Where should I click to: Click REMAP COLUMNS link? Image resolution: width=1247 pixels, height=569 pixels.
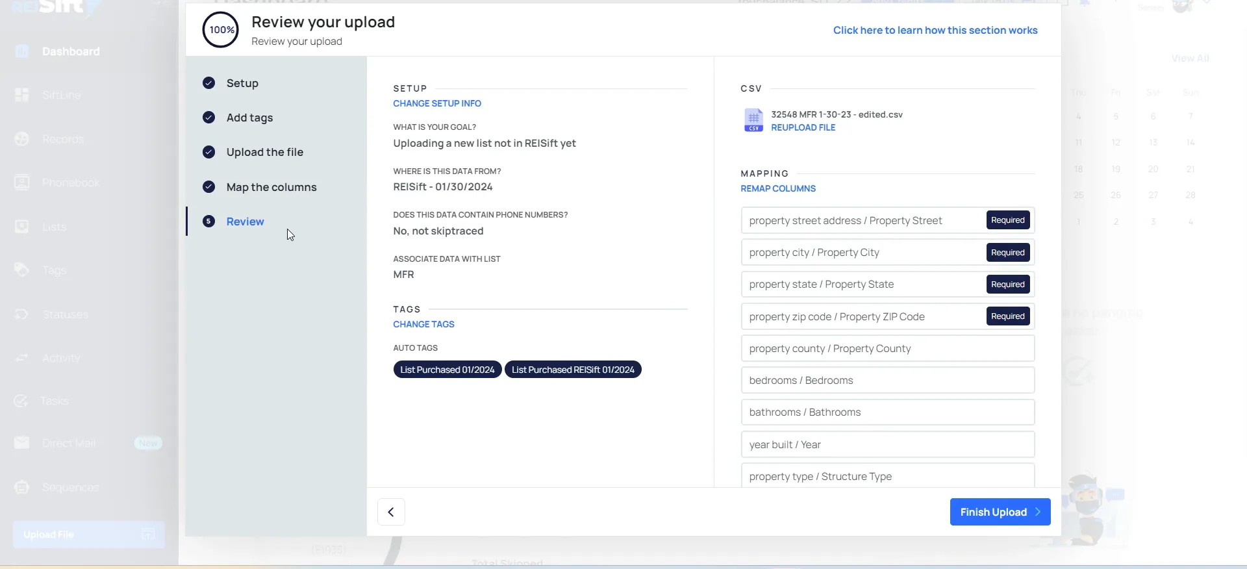click(778, 188)
